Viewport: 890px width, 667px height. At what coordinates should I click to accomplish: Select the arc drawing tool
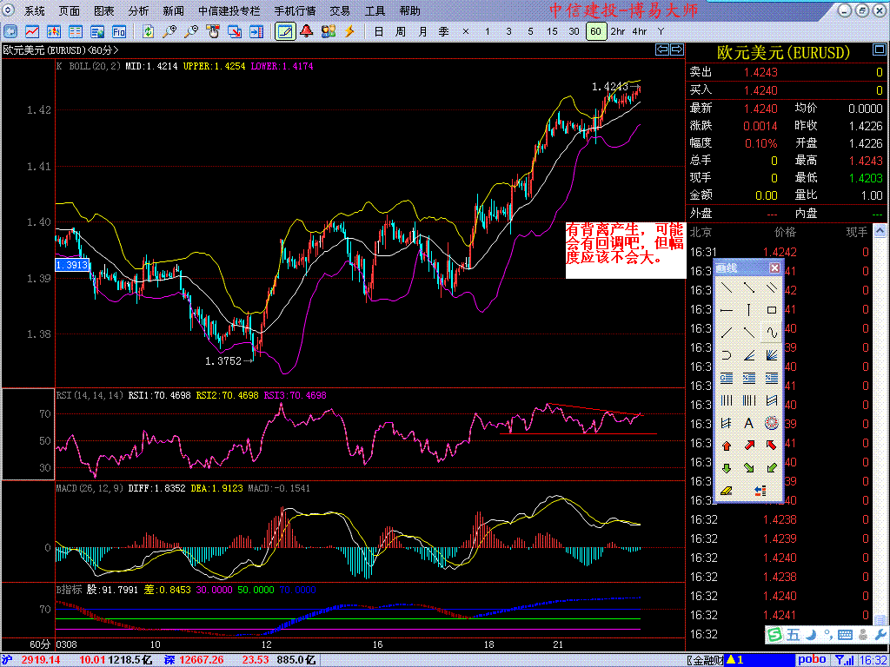(727, 355)
